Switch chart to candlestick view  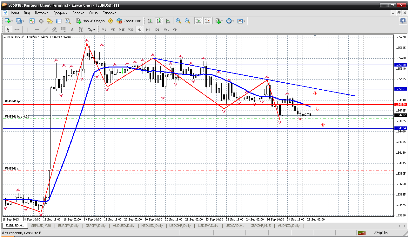(159, 21)
